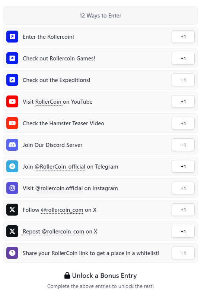The width and height of the screenshot is (201, 298).
Task: Click the icon next to Check out Rollercoin Games
Action: (x=12, y=58)
